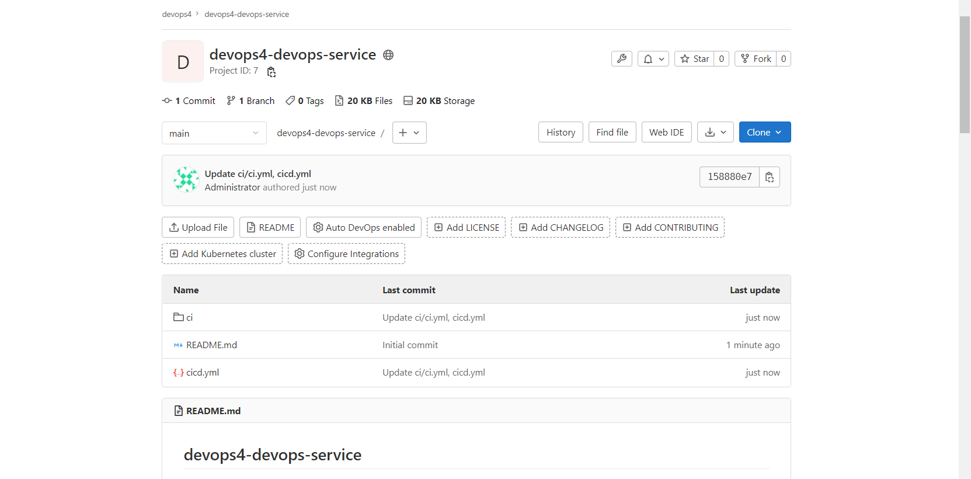Viewport: 971px width, 479px height.
Task: Open the download source code dropdown
Action: 715,133
